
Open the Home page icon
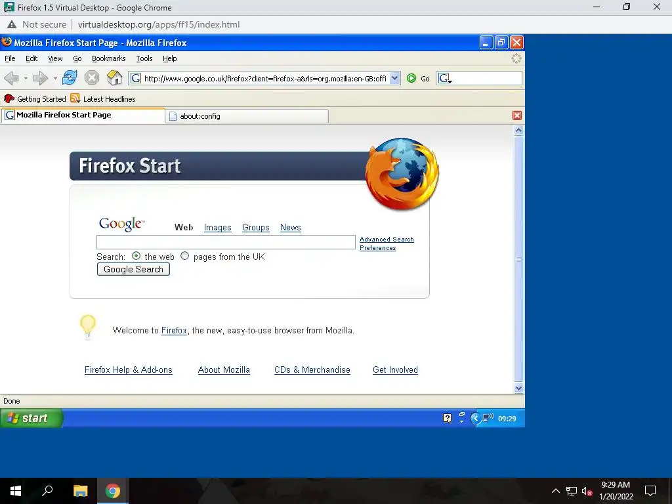coord(114,78)
